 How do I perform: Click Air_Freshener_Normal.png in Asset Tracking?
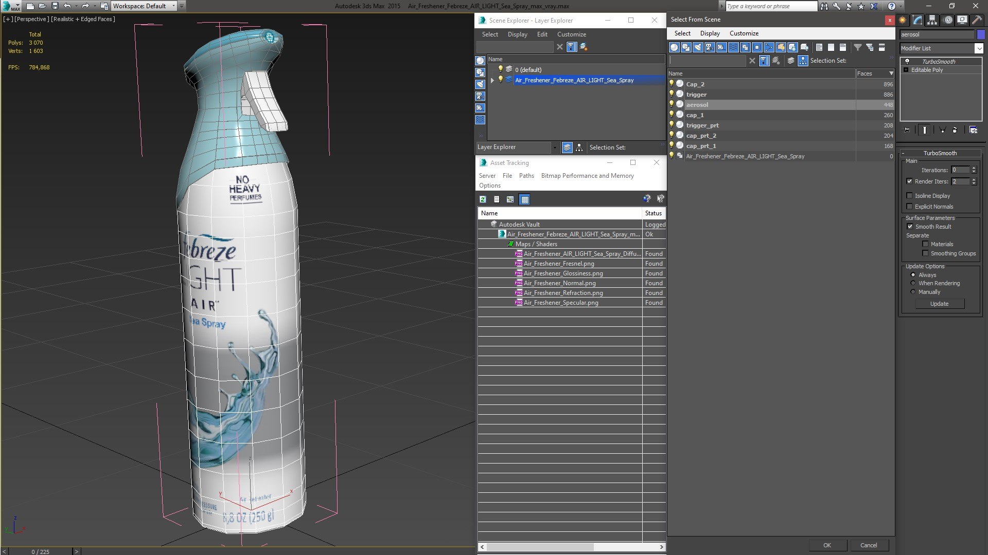[x=559, y=283]
